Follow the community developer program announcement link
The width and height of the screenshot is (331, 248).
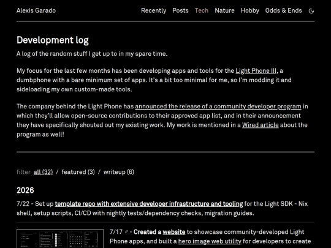[218, 107]
